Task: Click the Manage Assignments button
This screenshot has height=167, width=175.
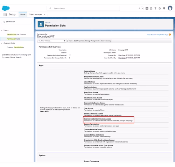Action: [x=92, y=41]
